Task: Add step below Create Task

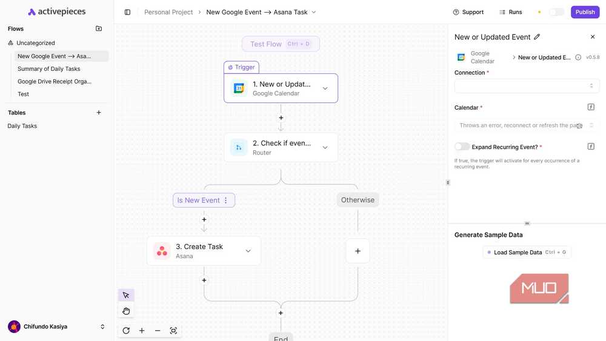Action: click(204, 280)
